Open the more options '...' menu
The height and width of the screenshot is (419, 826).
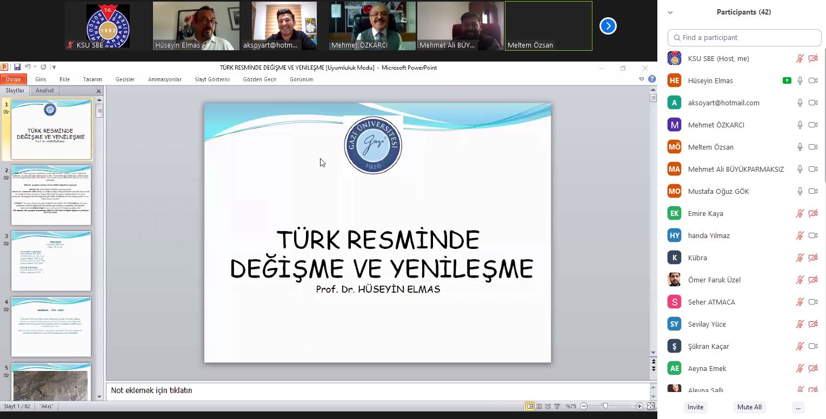point(797,407)
